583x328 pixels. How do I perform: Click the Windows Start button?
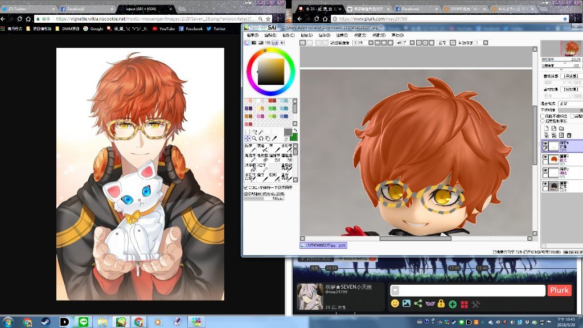pos(8,322)
